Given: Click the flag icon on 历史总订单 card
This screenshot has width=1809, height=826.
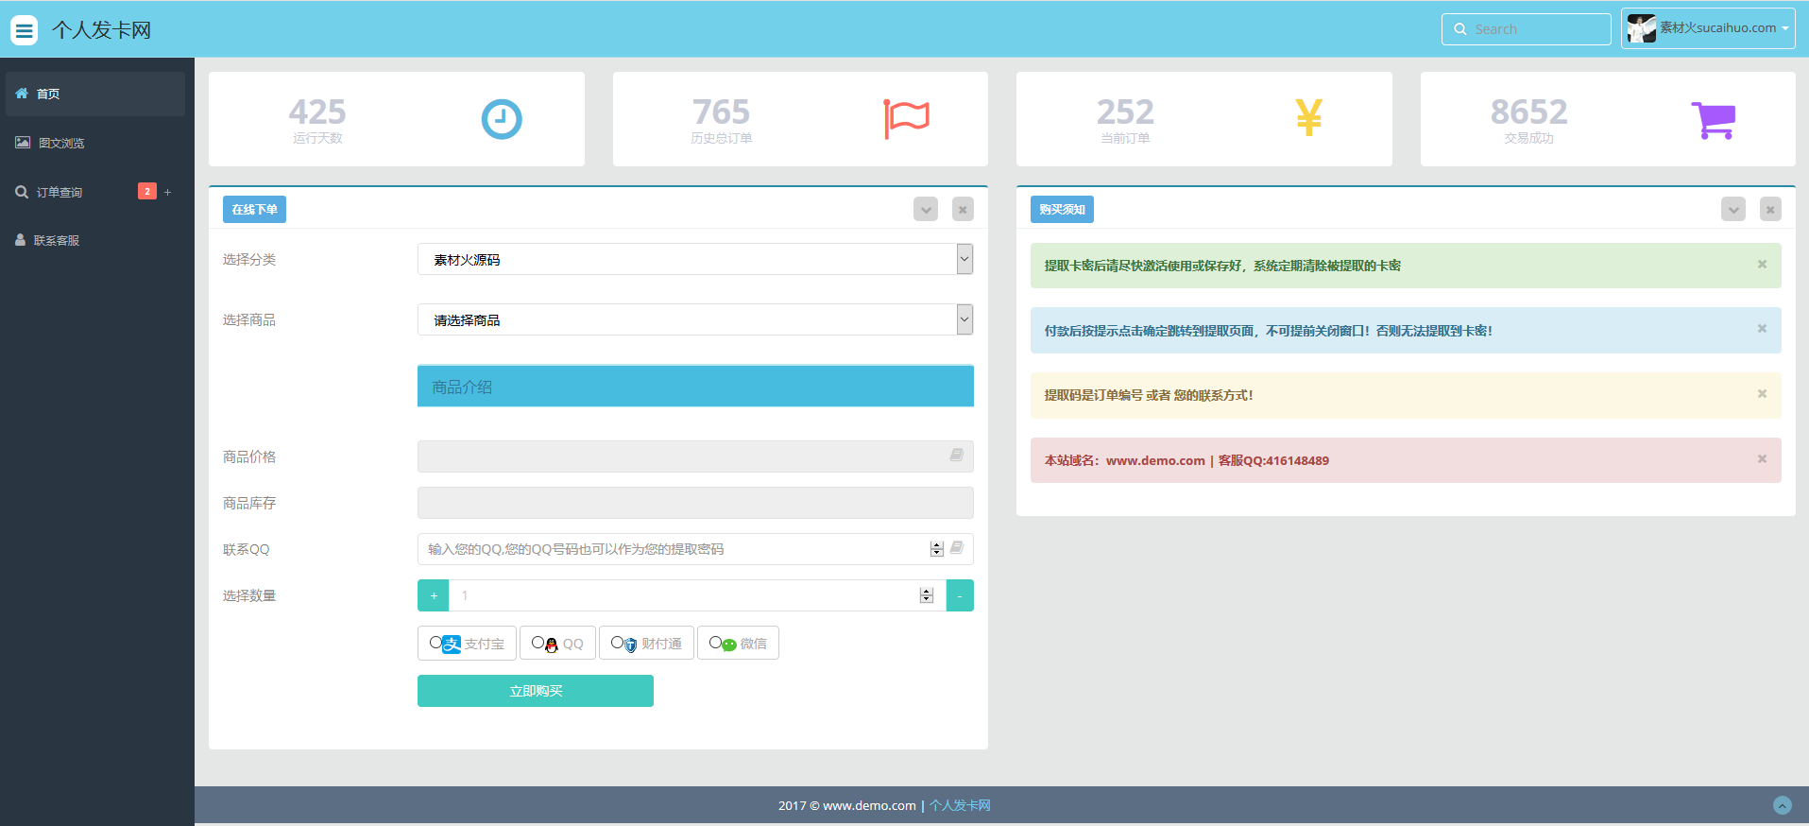Looking at the screenshot, I should coord(907,119).
